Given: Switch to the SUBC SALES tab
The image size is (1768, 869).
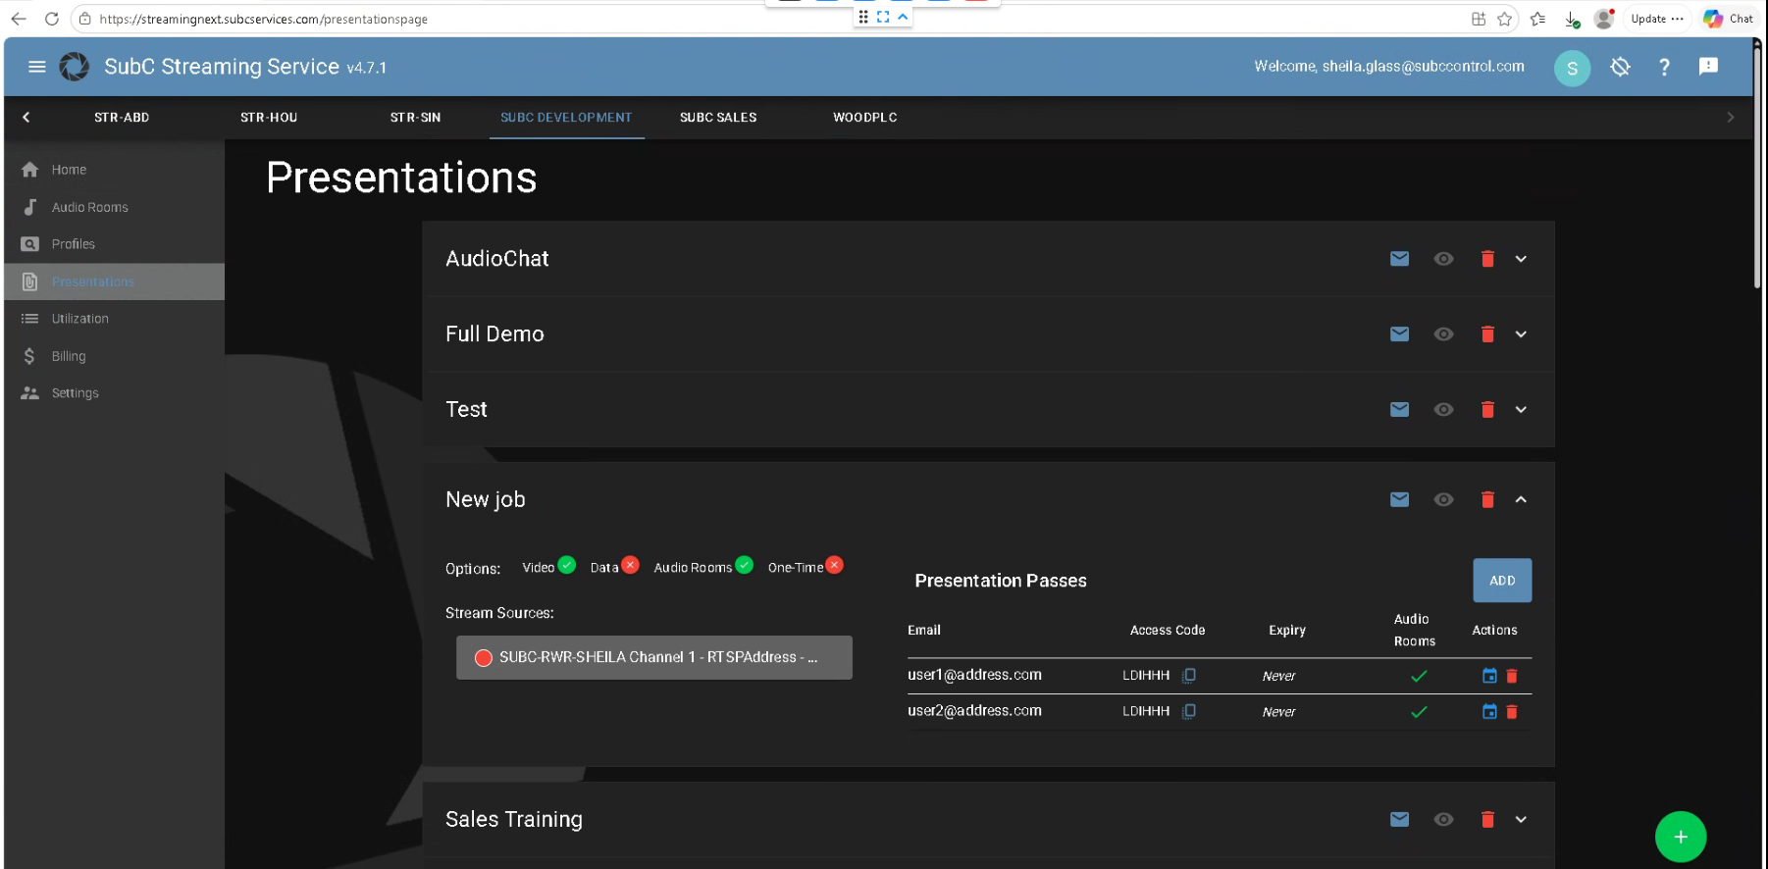Looking at the screenshot, I should tap(718, 118).
